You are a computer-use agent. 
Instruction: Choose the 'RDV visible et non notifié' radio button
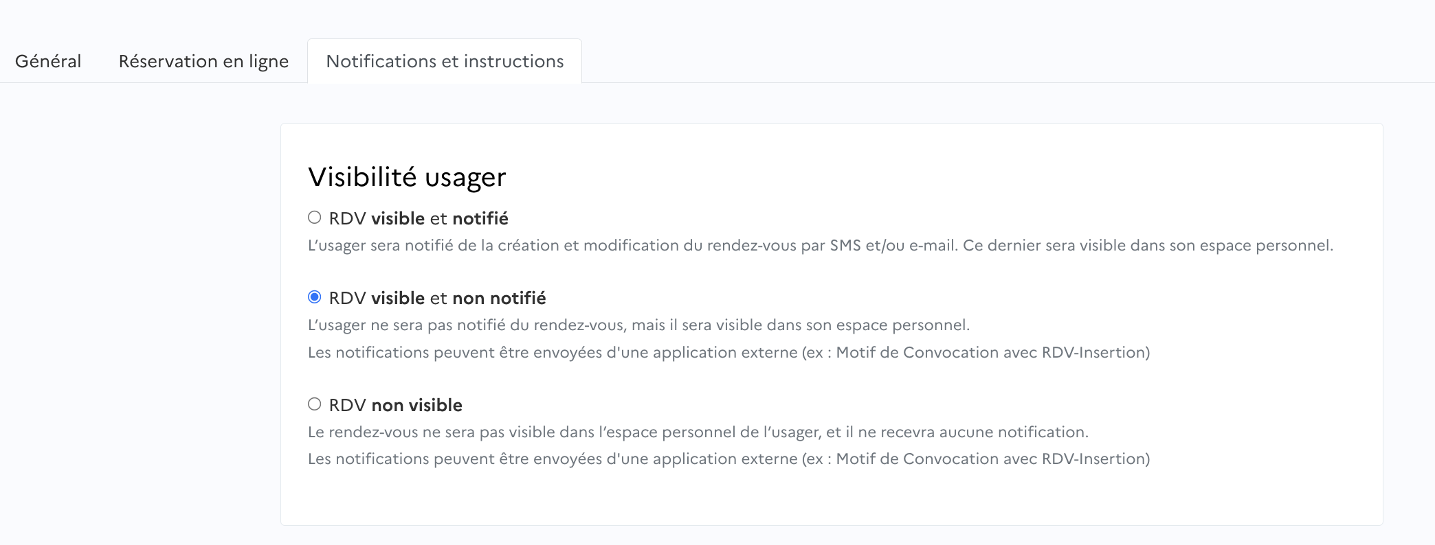[315, 297]
